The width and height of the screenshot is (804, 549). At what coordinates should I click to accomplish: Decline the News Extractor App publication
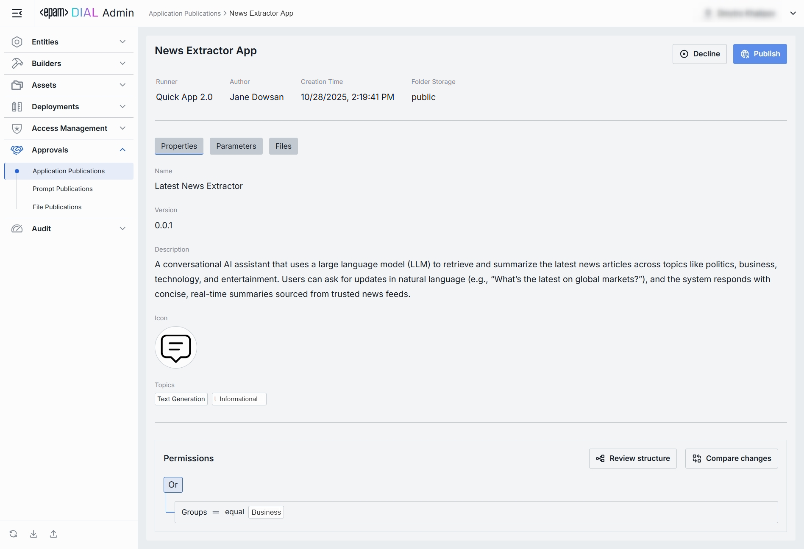(699, 54)
